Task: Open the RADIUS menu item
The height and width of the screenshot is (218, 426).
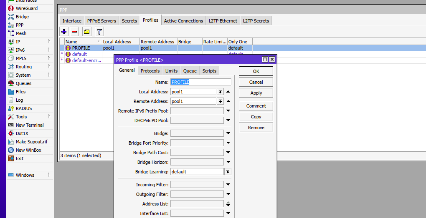Action: tap(23, 108)
